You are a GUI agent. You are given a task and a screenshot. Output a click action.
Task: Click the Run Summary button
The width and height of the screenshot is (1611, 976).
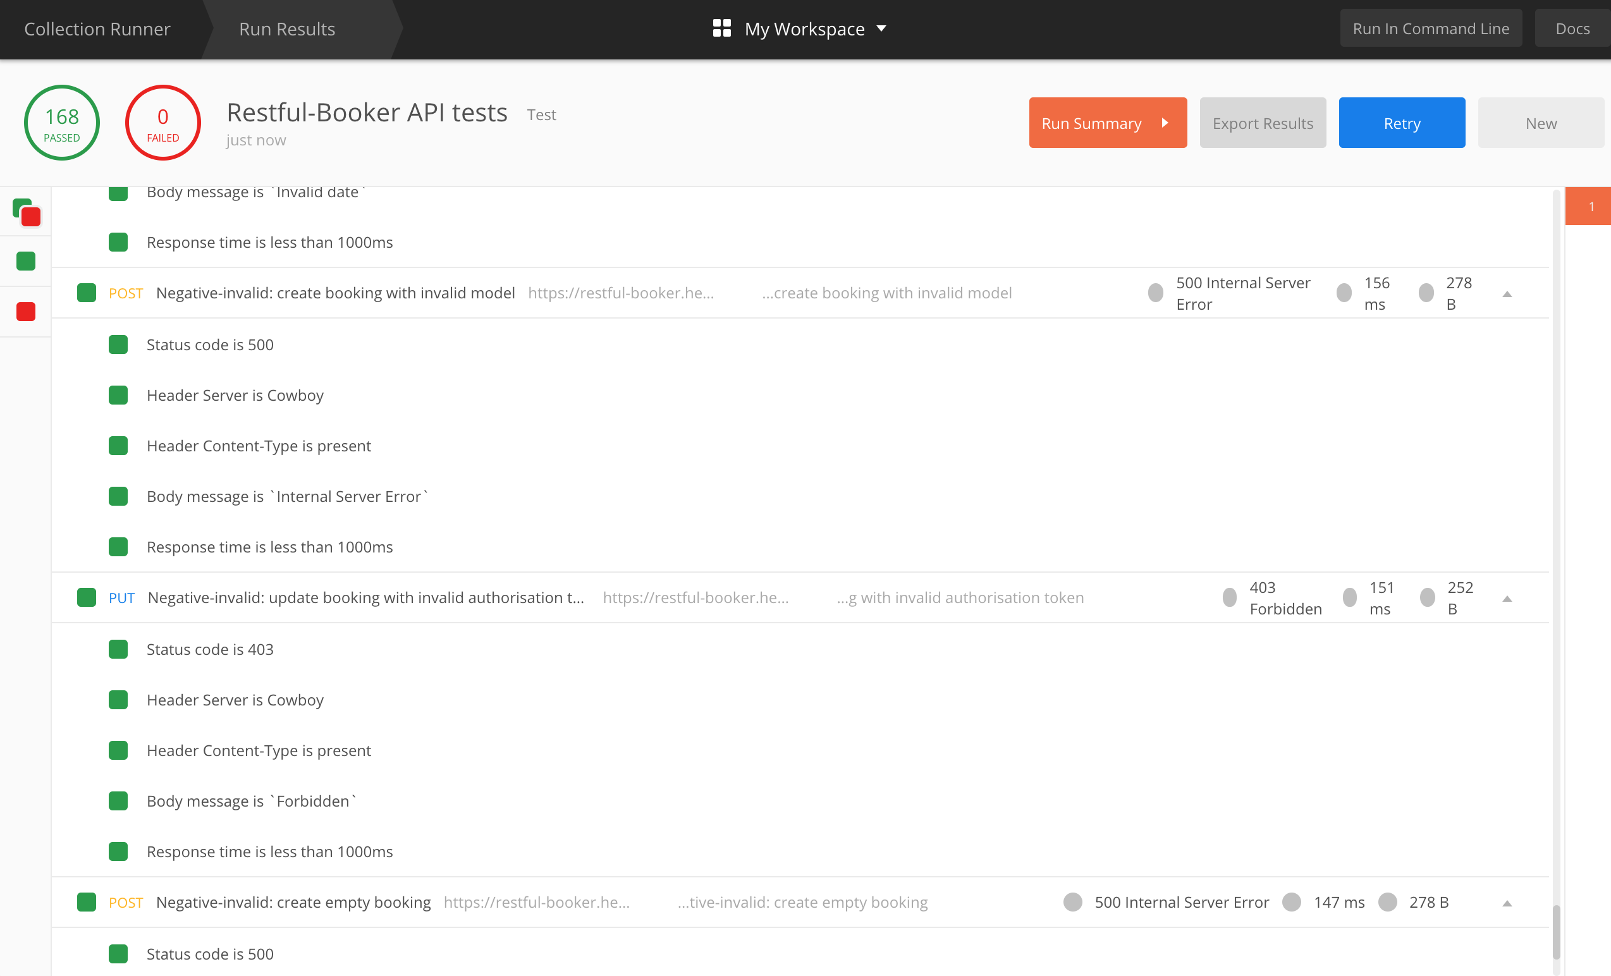point(1108,123)
